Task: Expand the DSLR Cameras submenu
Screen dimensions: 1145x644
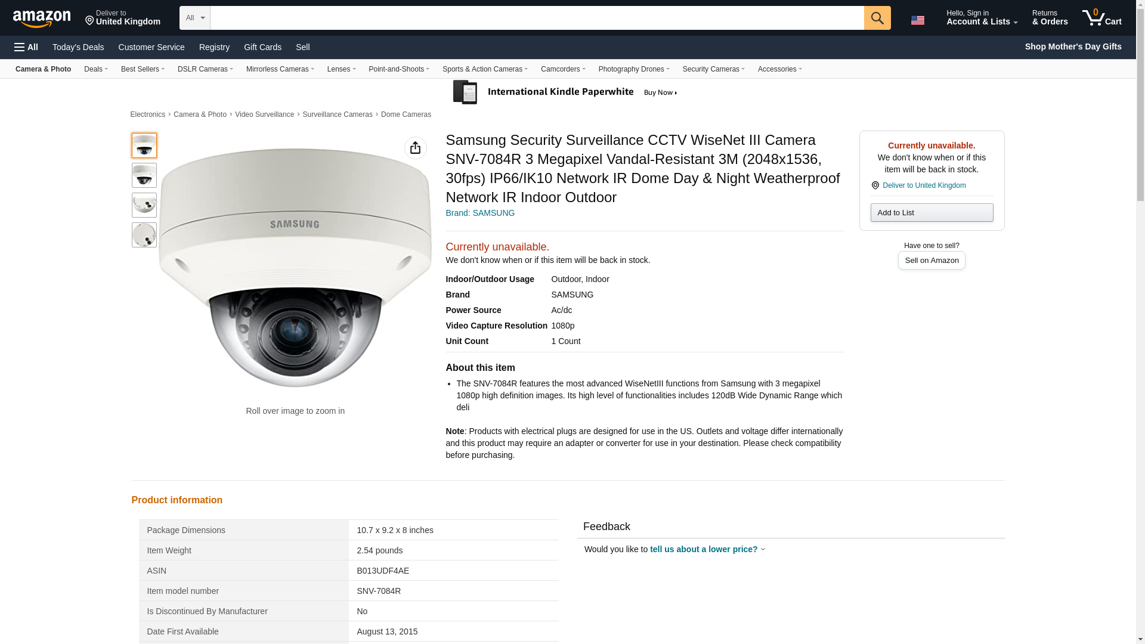Action: 205,69
